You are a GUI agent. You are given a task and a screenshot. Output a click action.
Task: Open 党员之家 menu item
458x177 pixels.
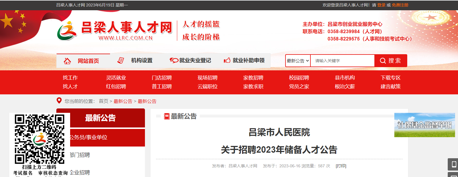coord(299,86)
